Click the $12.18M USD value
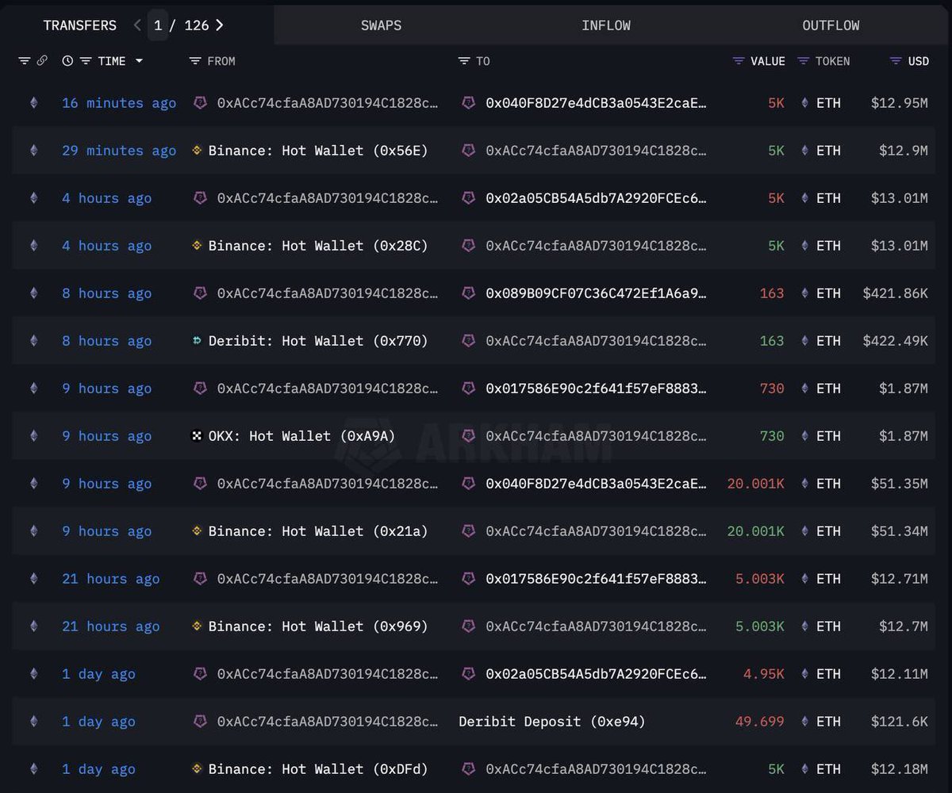The image size is (952, 793). pyautogui.click(x=899, y=769)
